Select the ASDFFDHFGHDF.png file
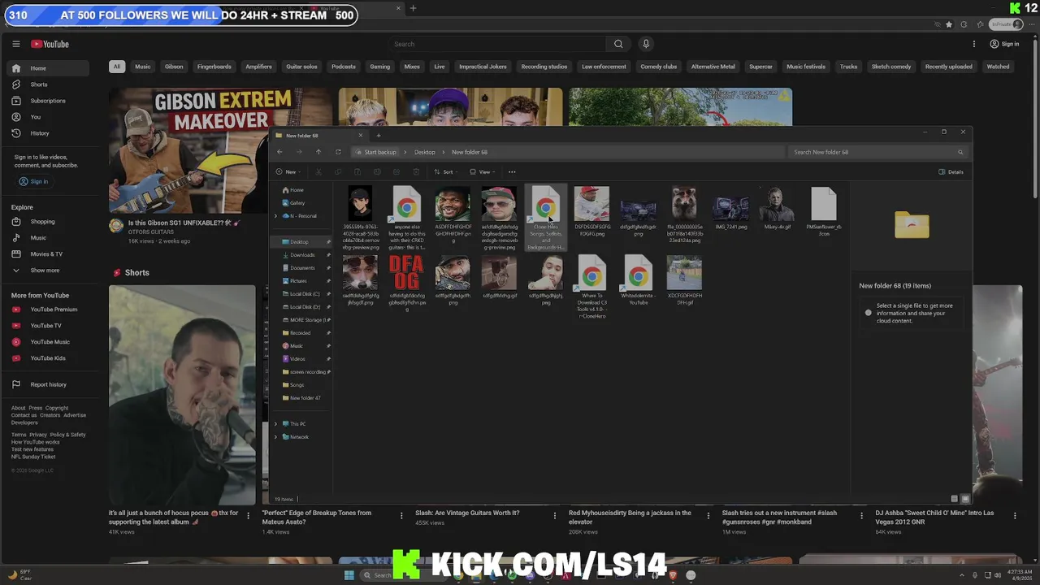 tap(453, 214)
